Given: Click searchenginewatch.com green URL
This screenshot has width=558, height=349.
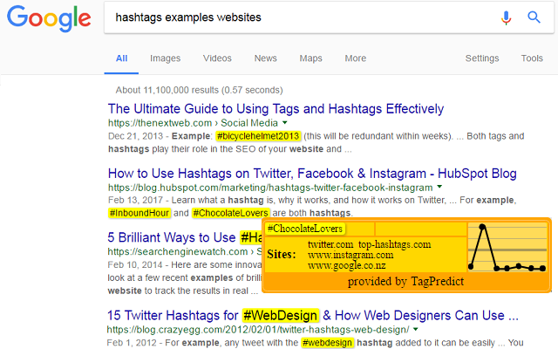Looking at the screenshot, I should [178, 252].
